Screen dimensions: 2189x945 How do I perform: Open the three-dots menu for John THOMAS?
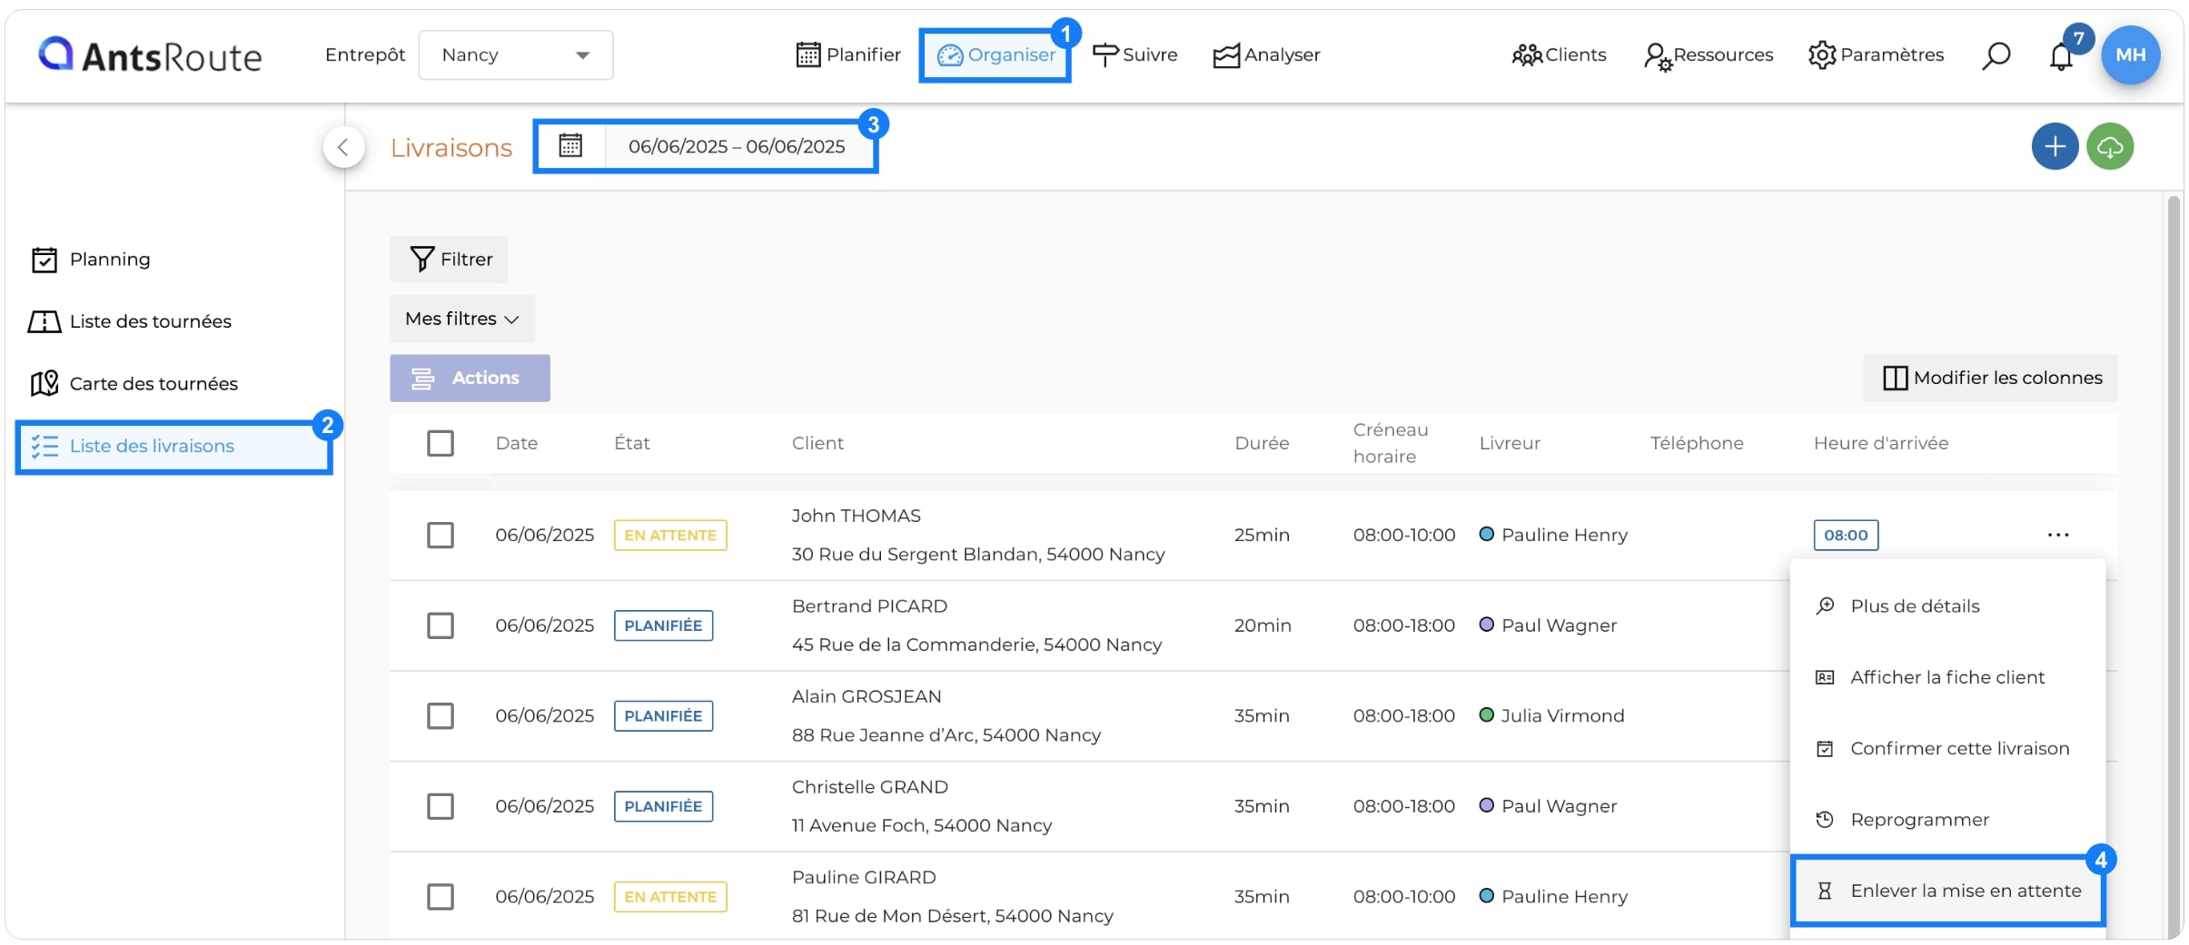2058,535
